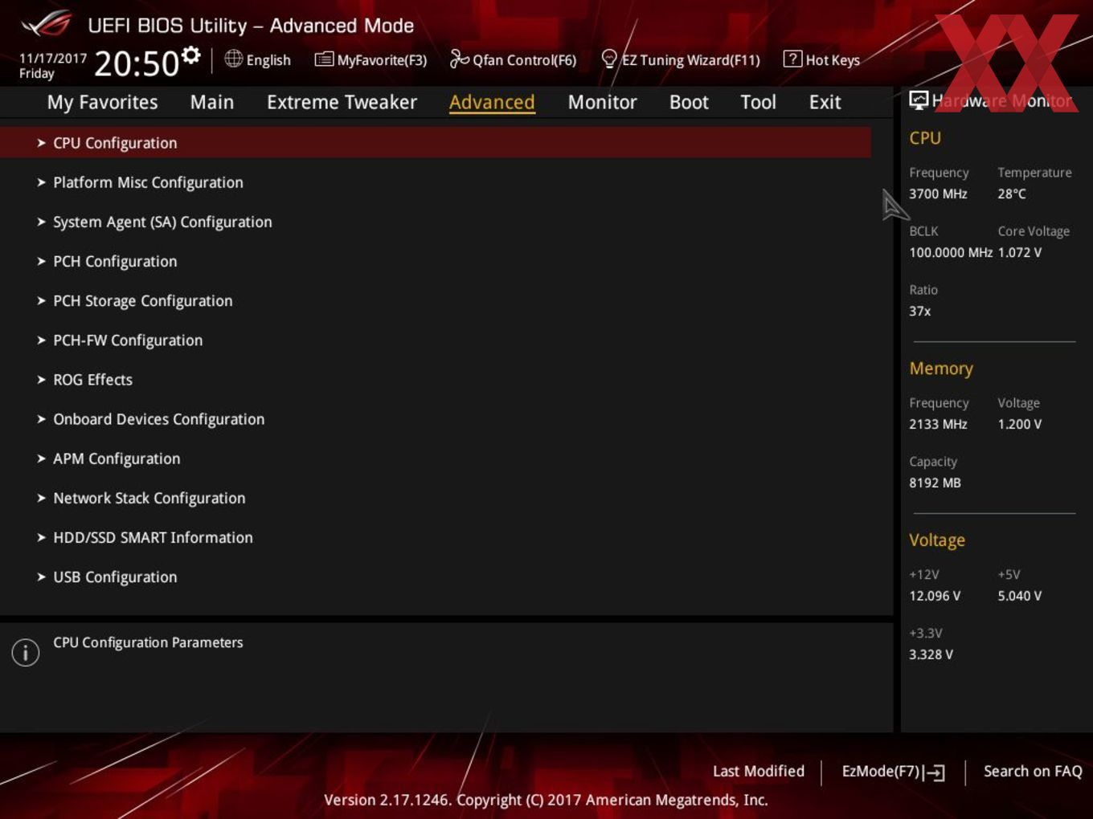Screen dimensions: 1093x819
Task: Click the Qfan Control fan icon
Action: click(459, 59)
